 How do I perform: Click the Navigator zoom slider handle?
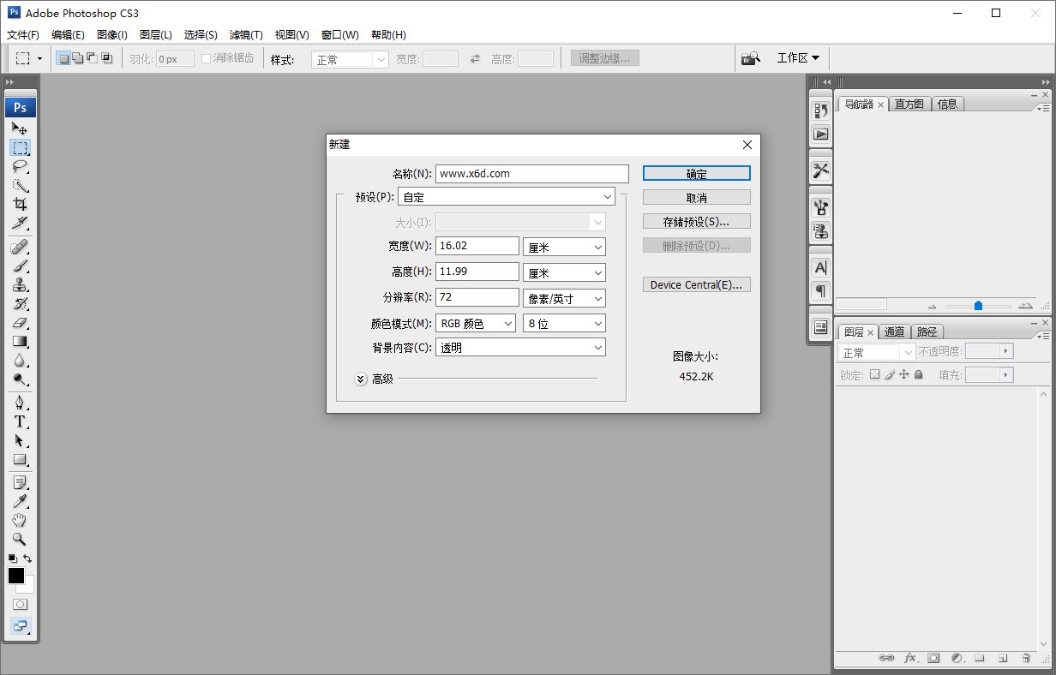click(978, 306)
